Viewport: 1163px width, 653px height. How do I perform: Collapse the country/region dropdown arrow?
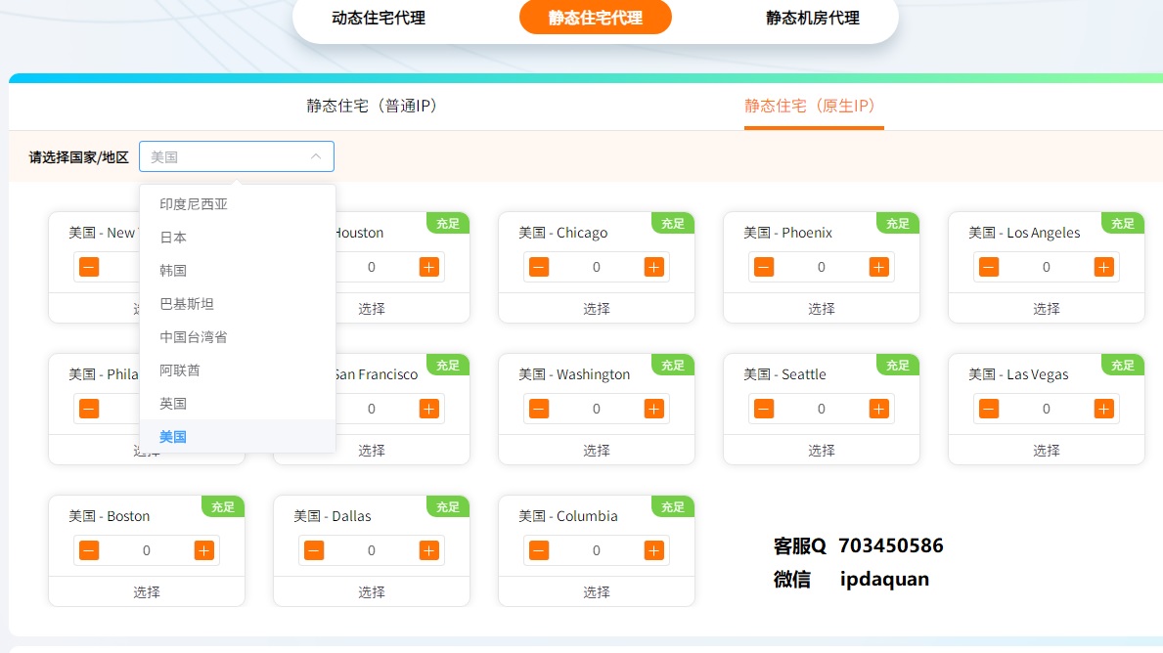pos(316,156)
